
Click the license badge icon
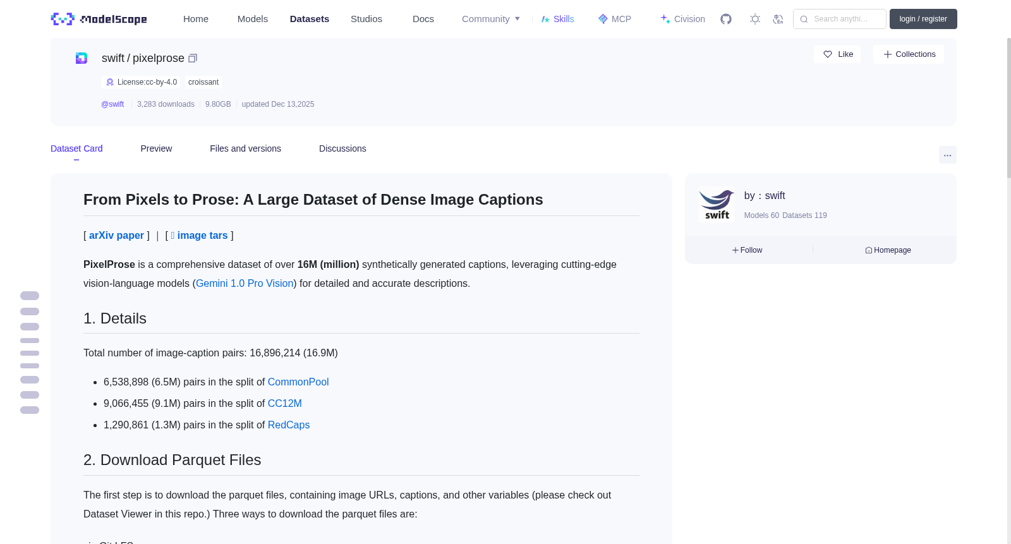pyautogui.click(x=110, y=82)
